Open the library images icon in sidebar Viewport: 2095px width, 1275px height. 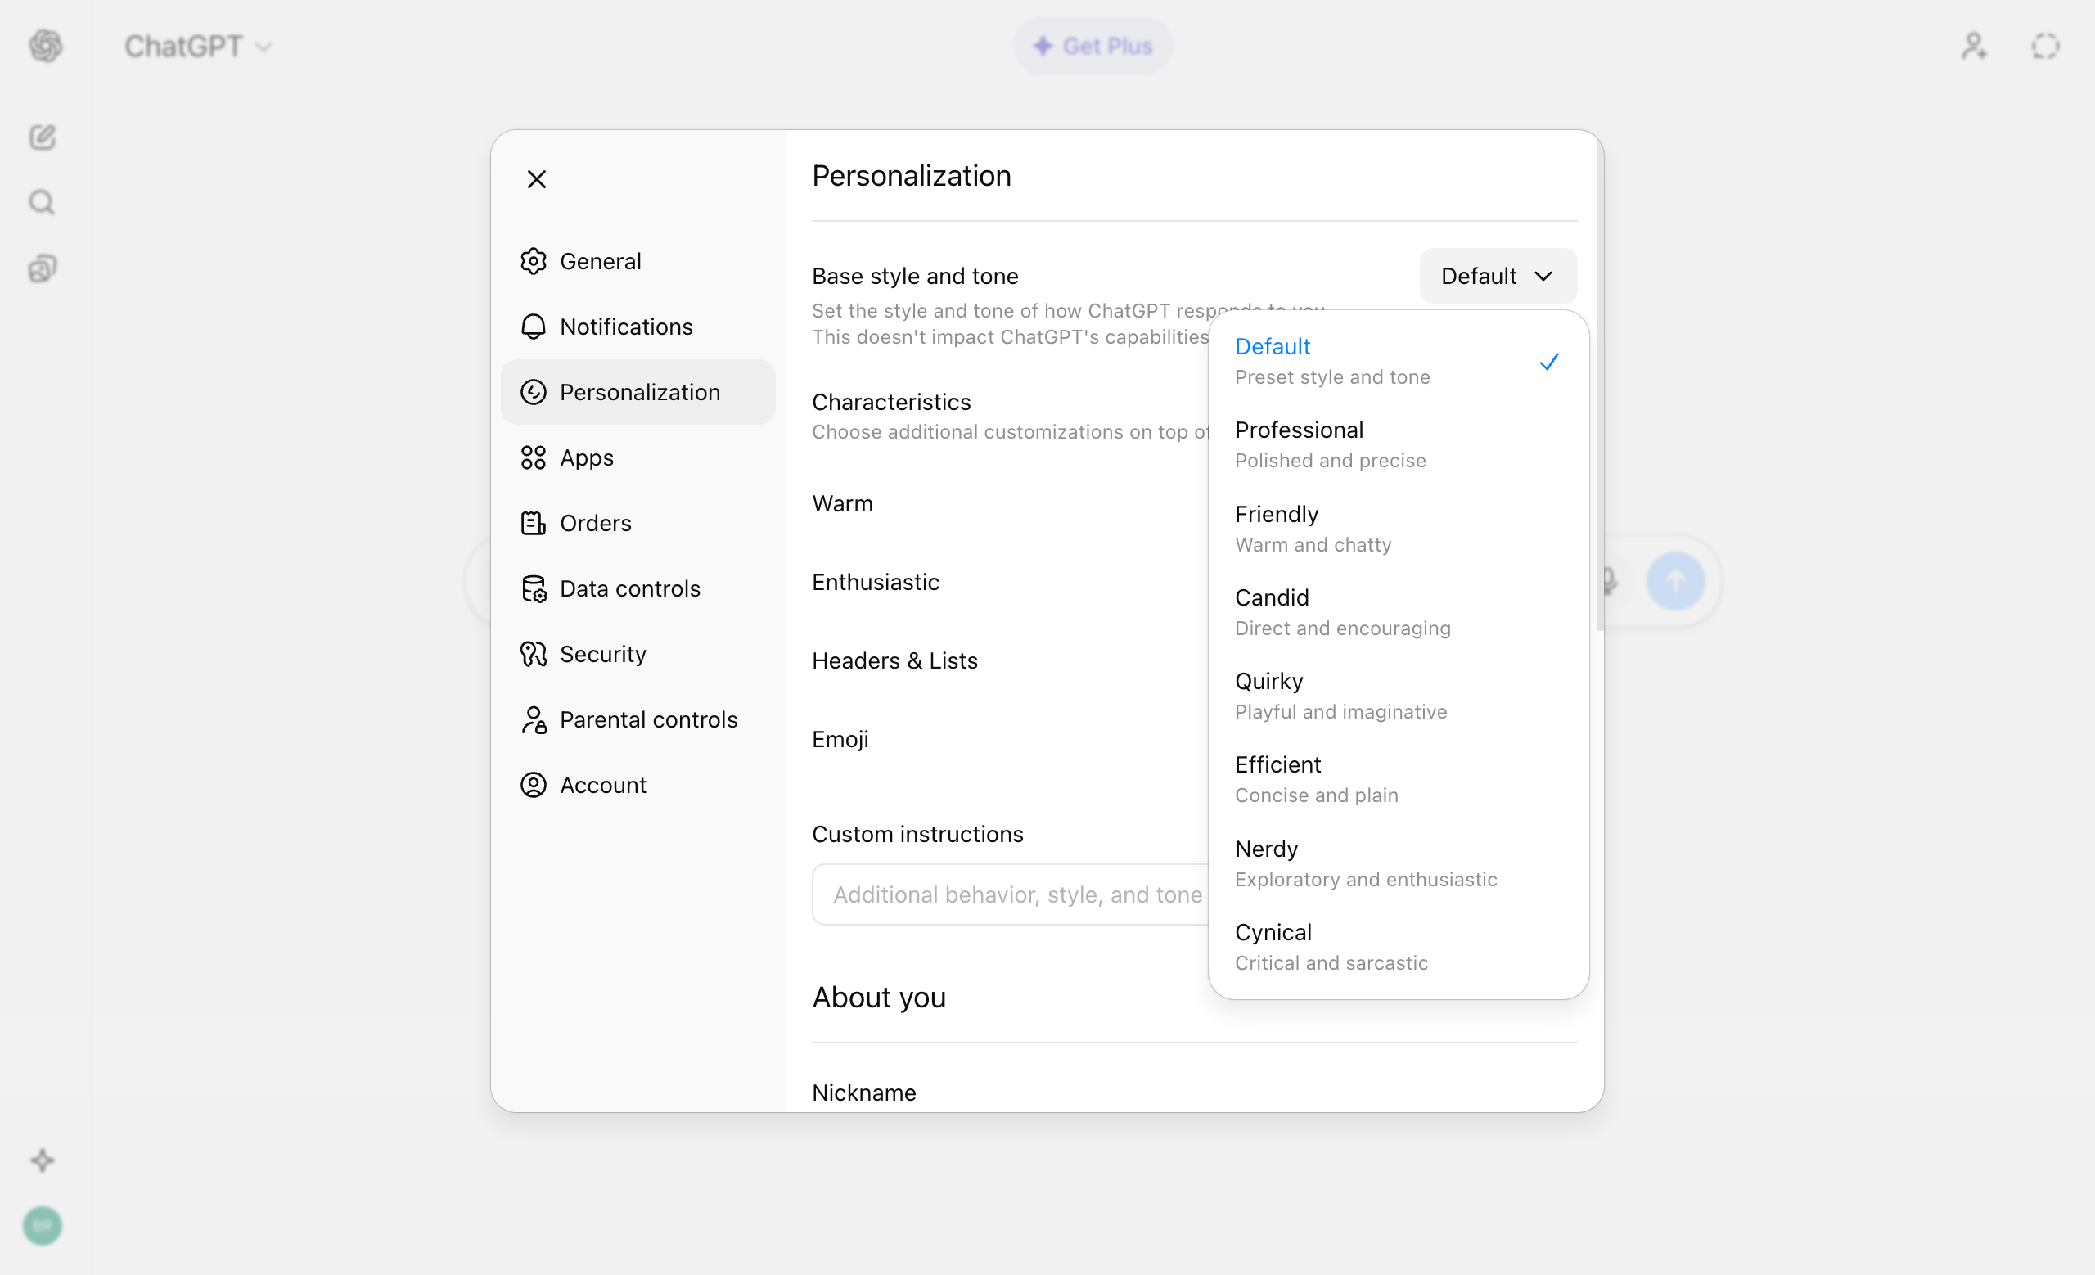[x=43, y=268]
